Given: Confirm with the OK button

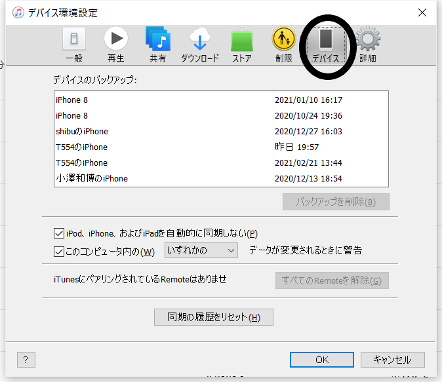Looking at the screenshot, I should click(322, 360).
